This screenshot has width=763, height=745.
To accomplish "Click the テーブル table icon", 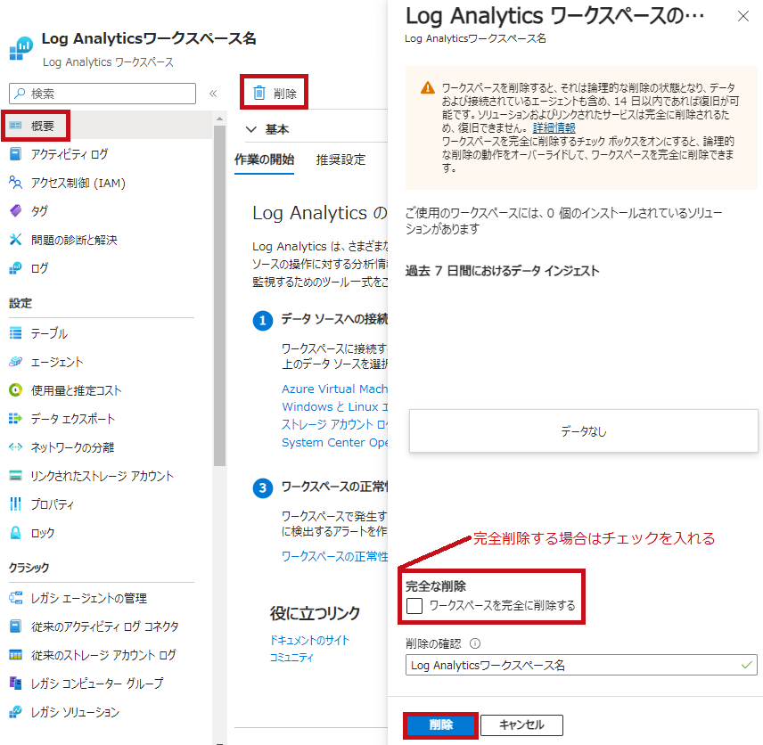I will pos(15,333).
